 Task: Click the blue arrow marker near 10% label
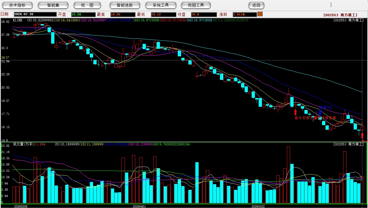coord(320,112)
